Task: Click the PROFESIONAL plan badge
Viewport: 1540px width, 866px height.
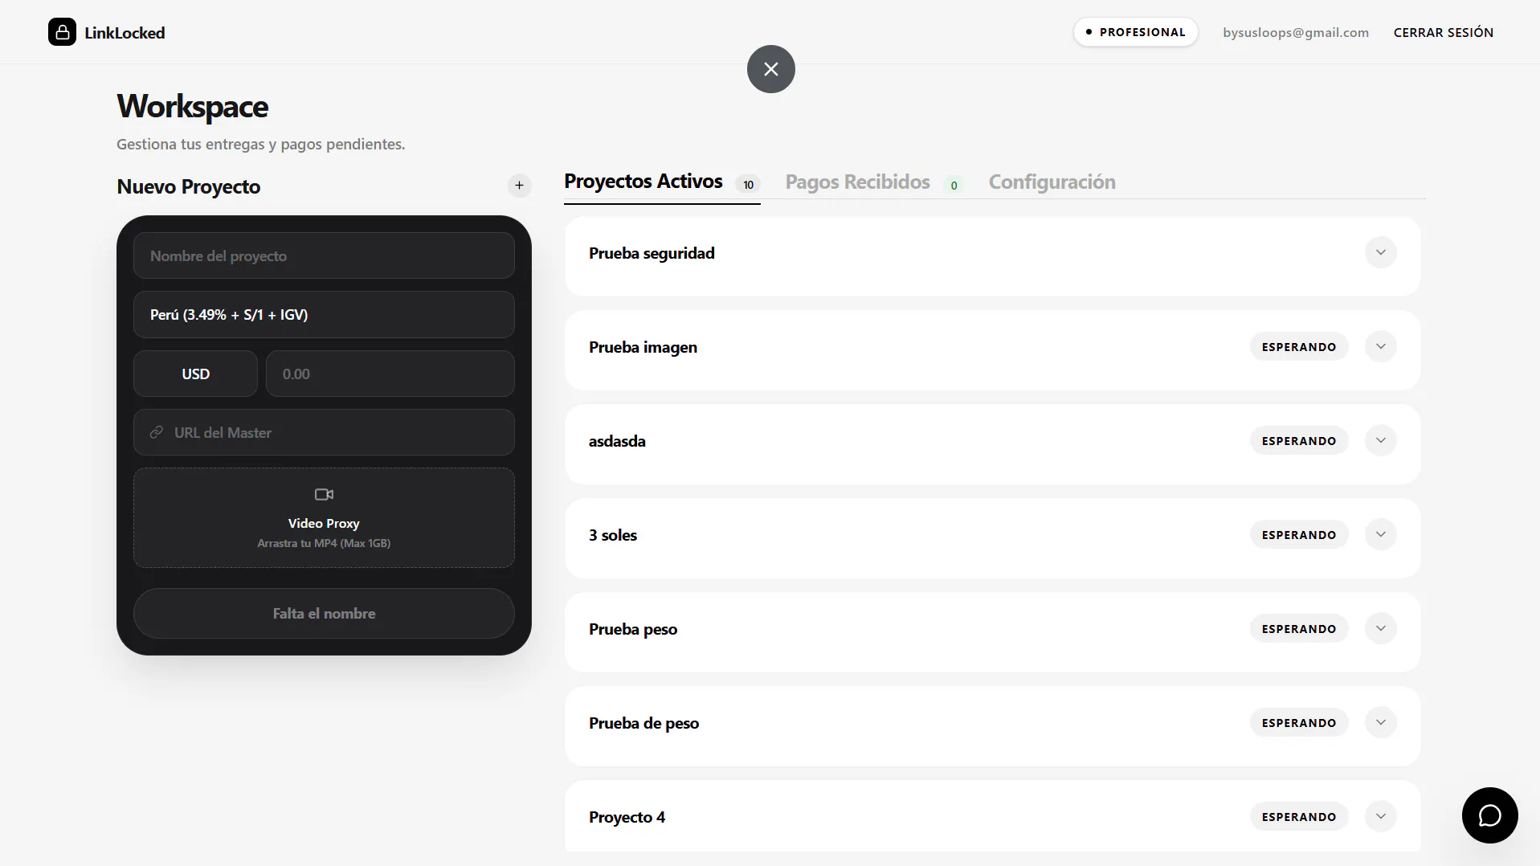Action: click(1135, 32)
